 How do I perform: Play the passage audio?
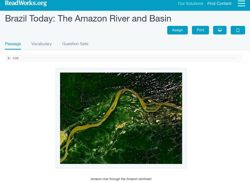[x=9, y=58]
